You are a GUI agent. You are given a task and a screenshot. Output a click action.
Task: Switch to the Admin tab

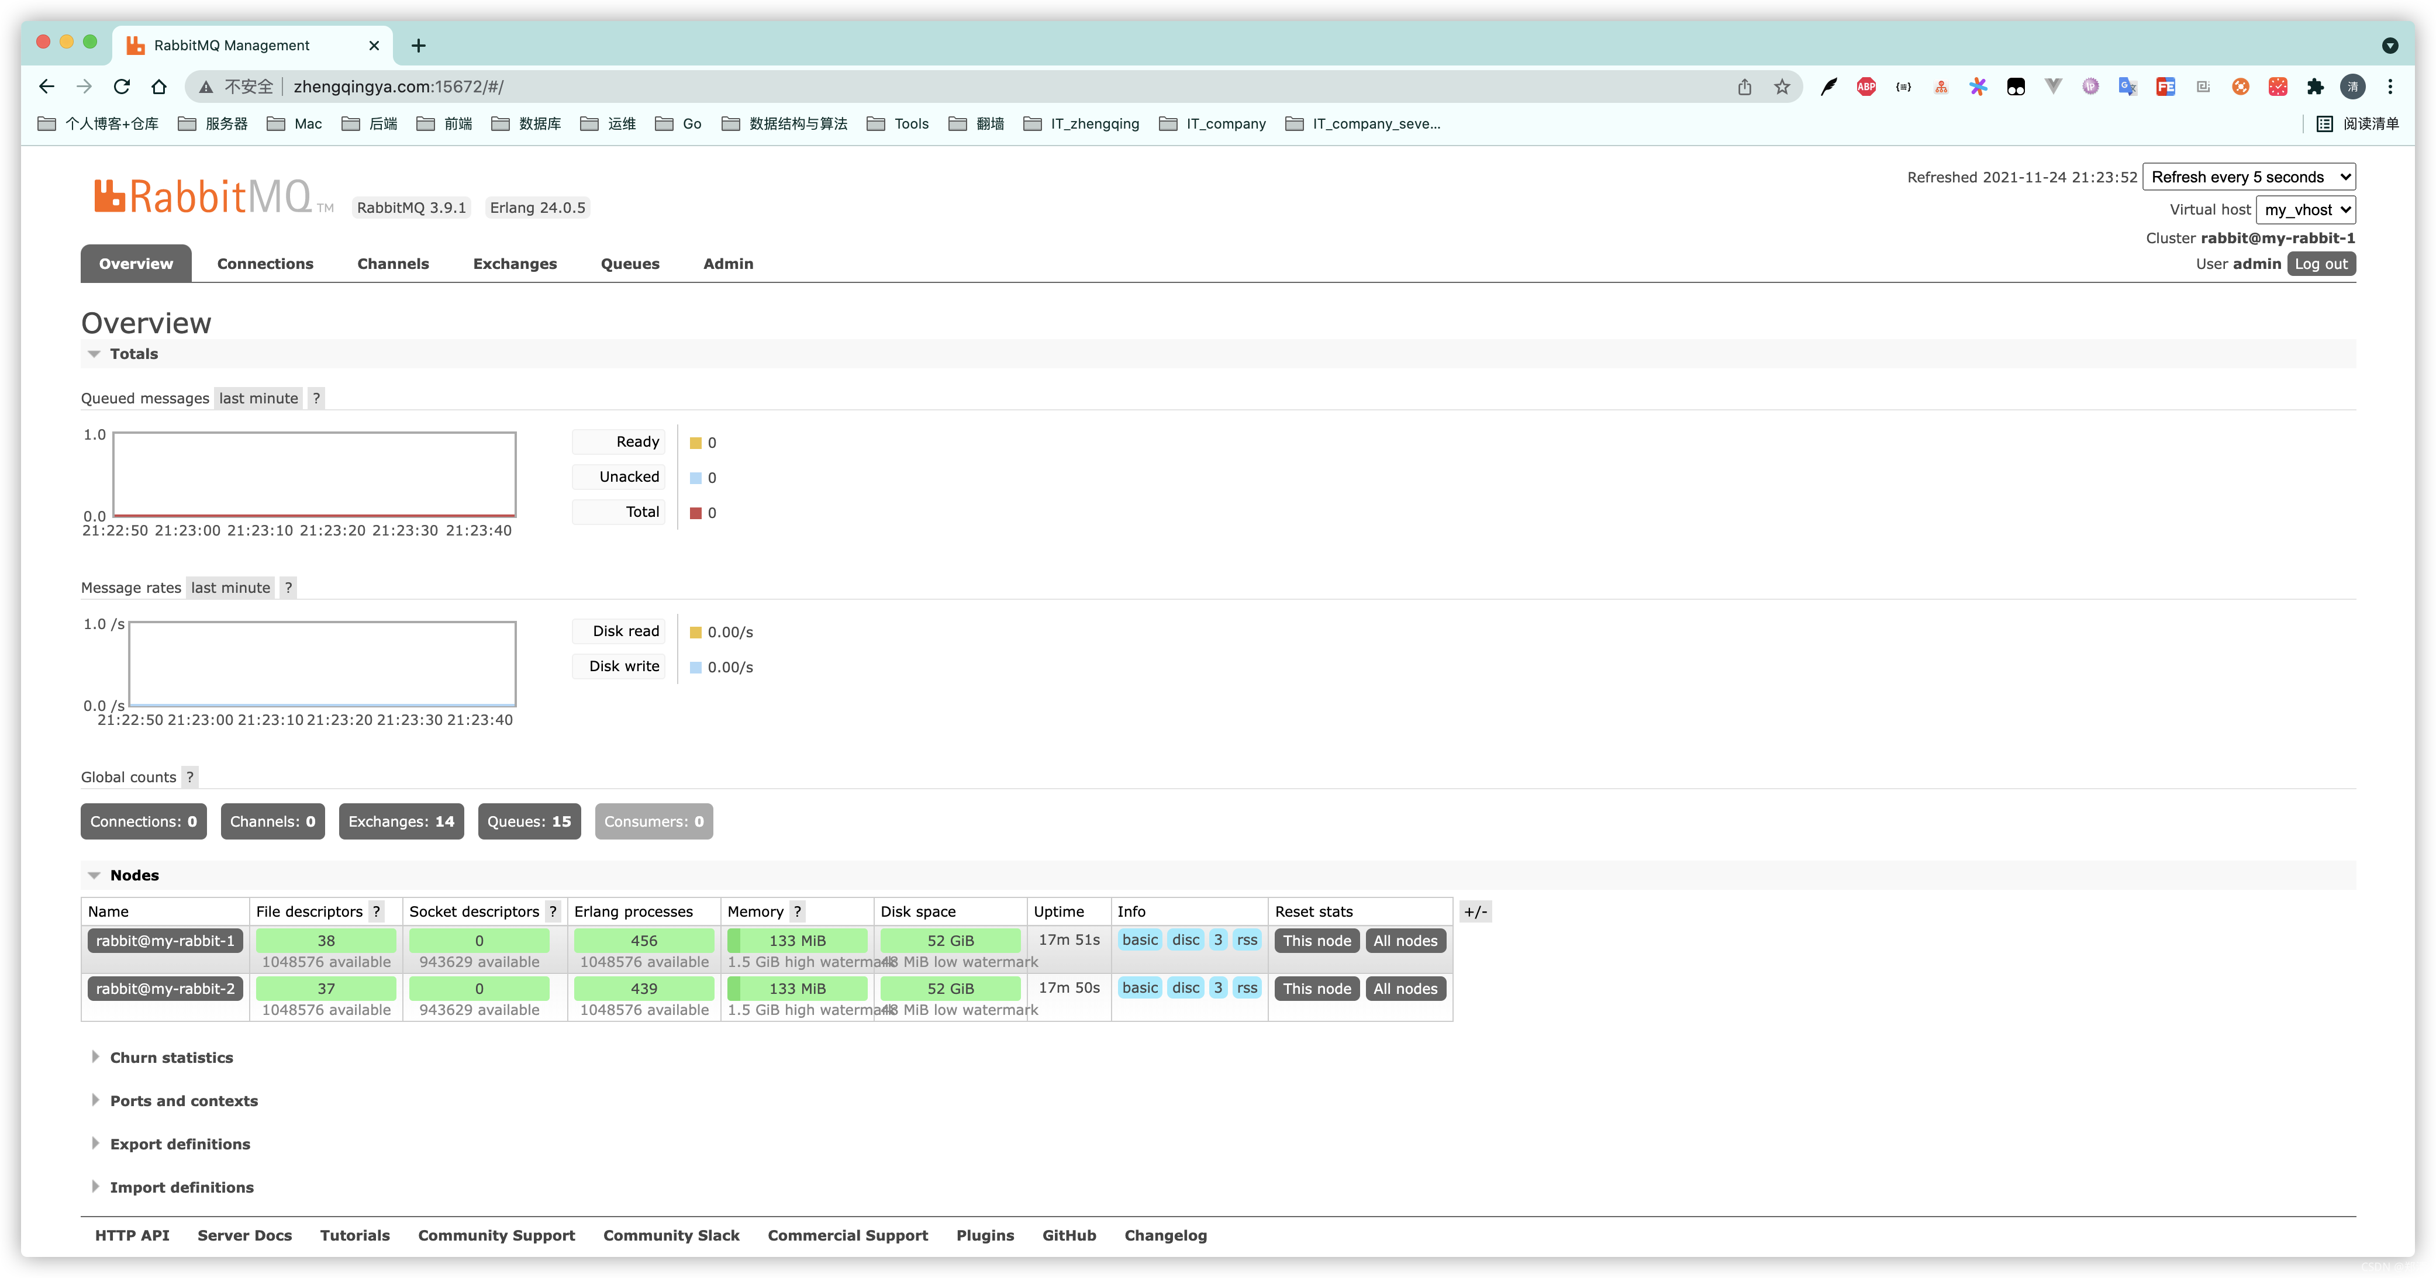coord(728,264)
